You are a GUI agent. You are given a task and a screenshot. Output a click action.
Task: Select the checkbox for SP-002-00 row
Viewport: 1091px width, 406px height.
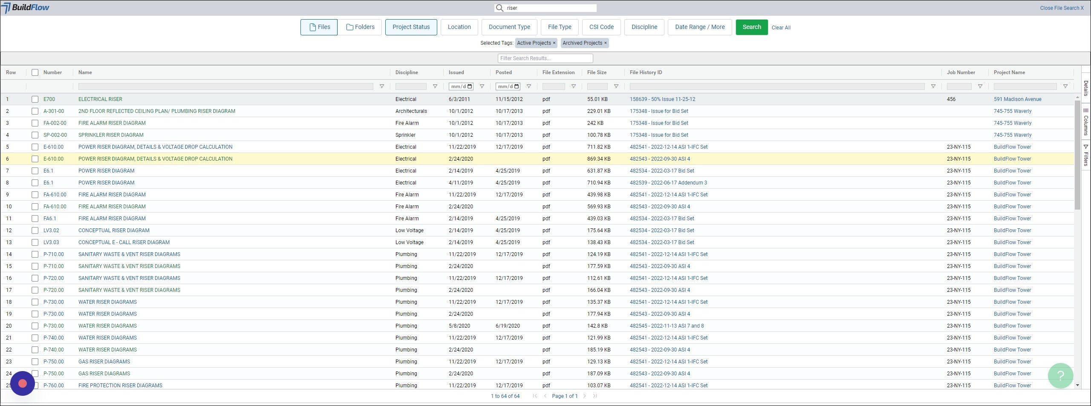tap(35, 135)
